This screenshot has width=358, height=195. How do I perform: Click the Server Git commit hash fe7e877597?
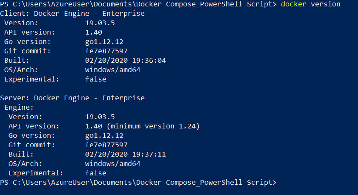click(x=106, y=145)
